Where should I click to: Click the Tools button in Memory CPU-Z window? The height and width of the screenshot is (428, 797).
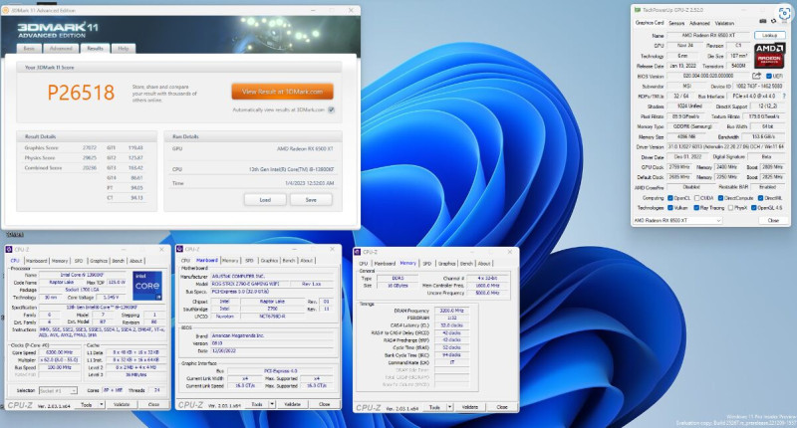(434, 407)
